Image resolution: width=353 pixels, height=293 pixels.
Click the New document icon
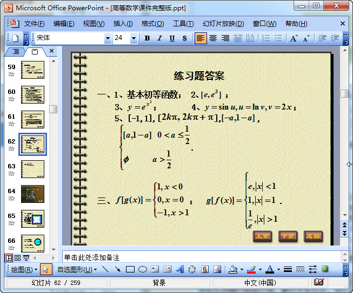click(15, 38)
